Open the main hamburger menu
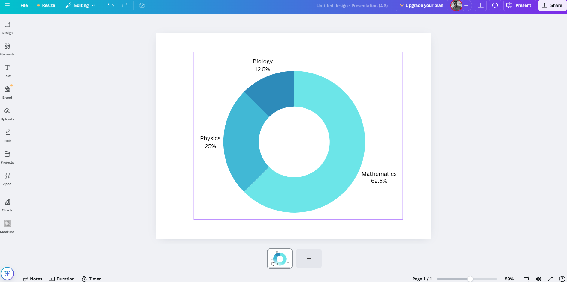The height and width of the screenshot is (282, 567). coord(7,5)
